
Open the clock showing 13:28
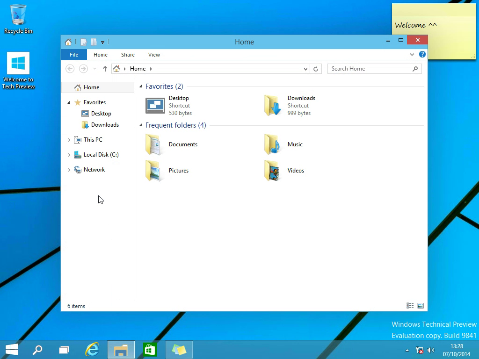[x=457, y=350]
